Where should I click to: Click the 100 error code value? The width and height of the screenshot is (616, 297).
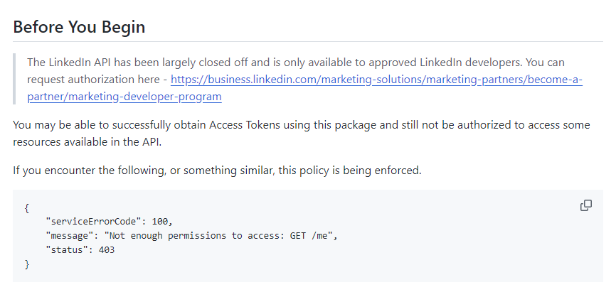(x=161, y=221)
